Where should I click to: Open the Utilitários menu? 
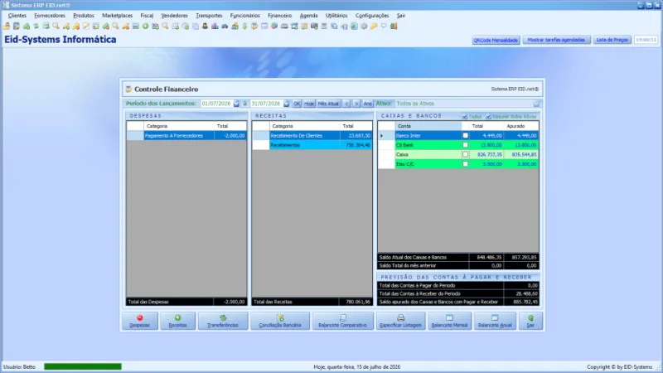click(336, 16)
